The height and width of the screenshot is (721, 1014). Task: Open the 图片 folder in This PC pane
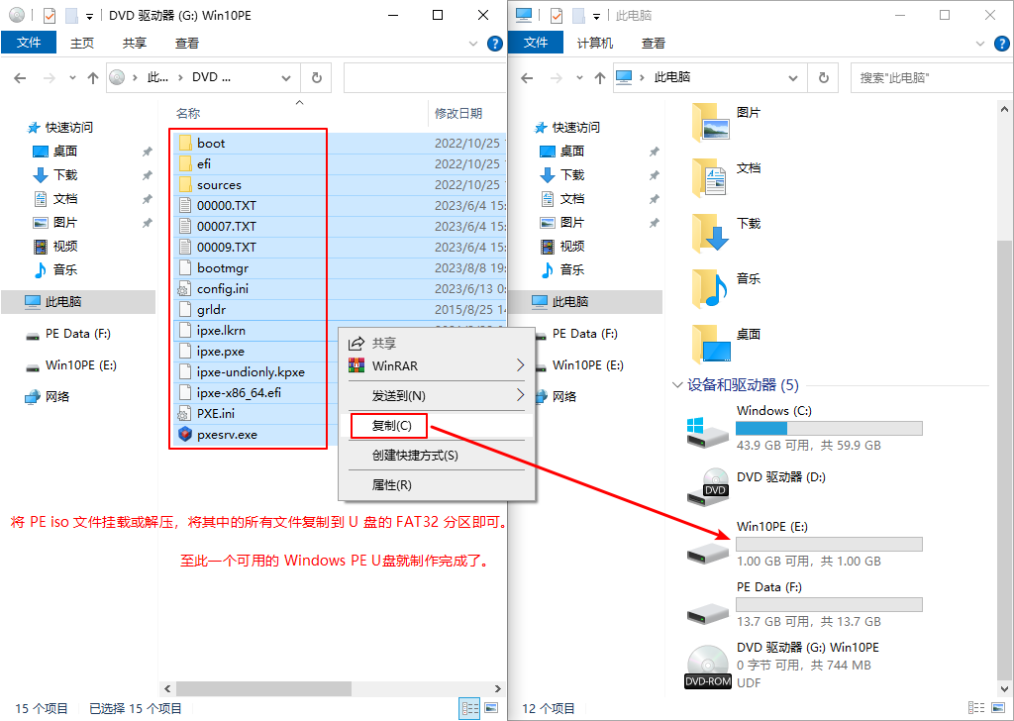(726, 123)
